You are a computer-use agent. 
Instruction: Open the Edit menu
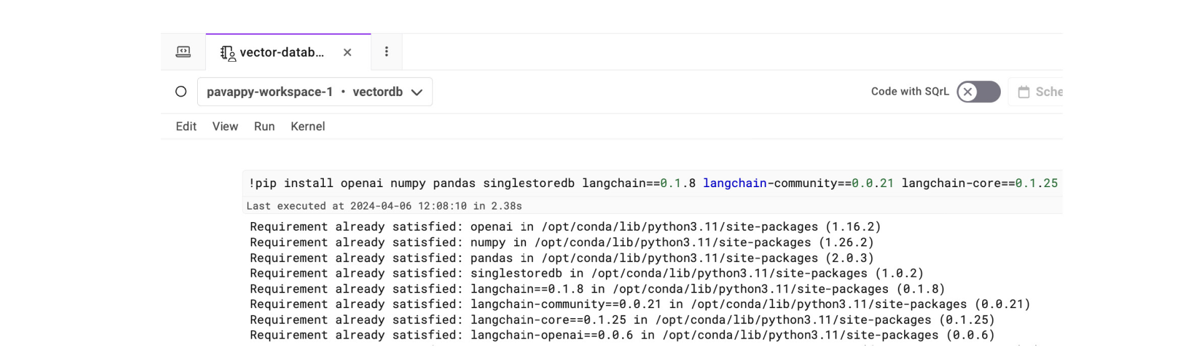click(186, 126)
